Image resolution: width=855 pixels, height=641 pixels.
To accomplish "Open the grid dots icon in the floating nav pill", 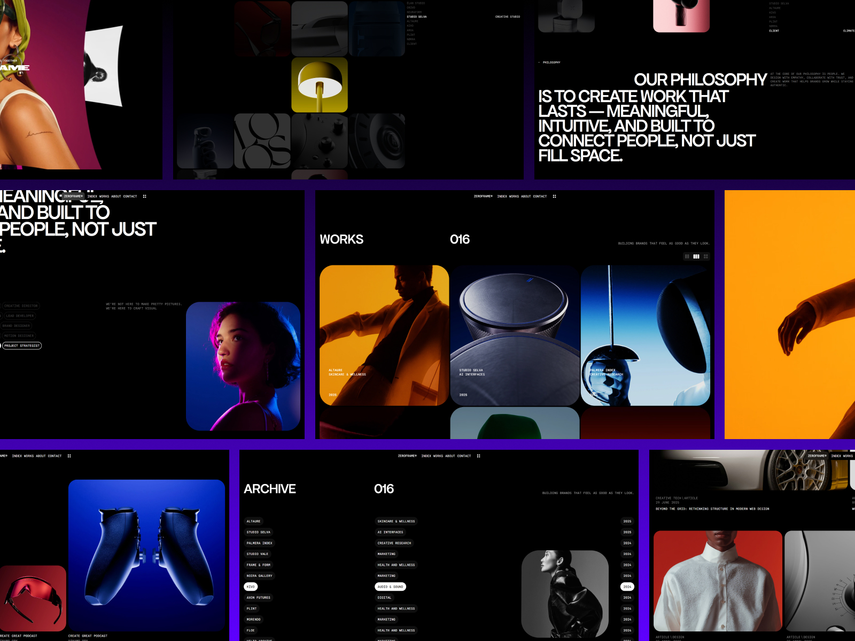I will (x=144, y=196).
